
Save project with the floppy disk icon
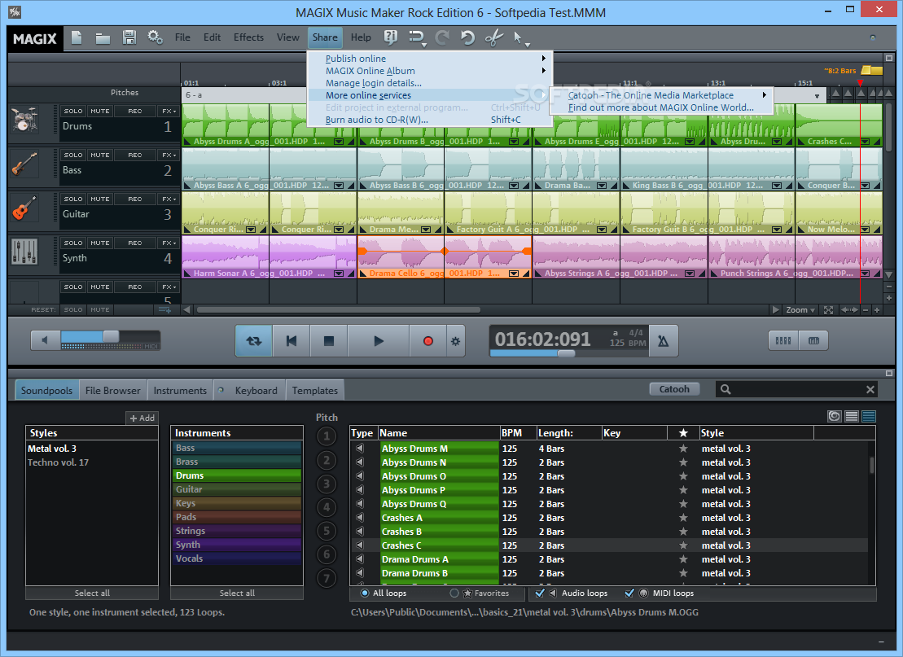point(129,37)
